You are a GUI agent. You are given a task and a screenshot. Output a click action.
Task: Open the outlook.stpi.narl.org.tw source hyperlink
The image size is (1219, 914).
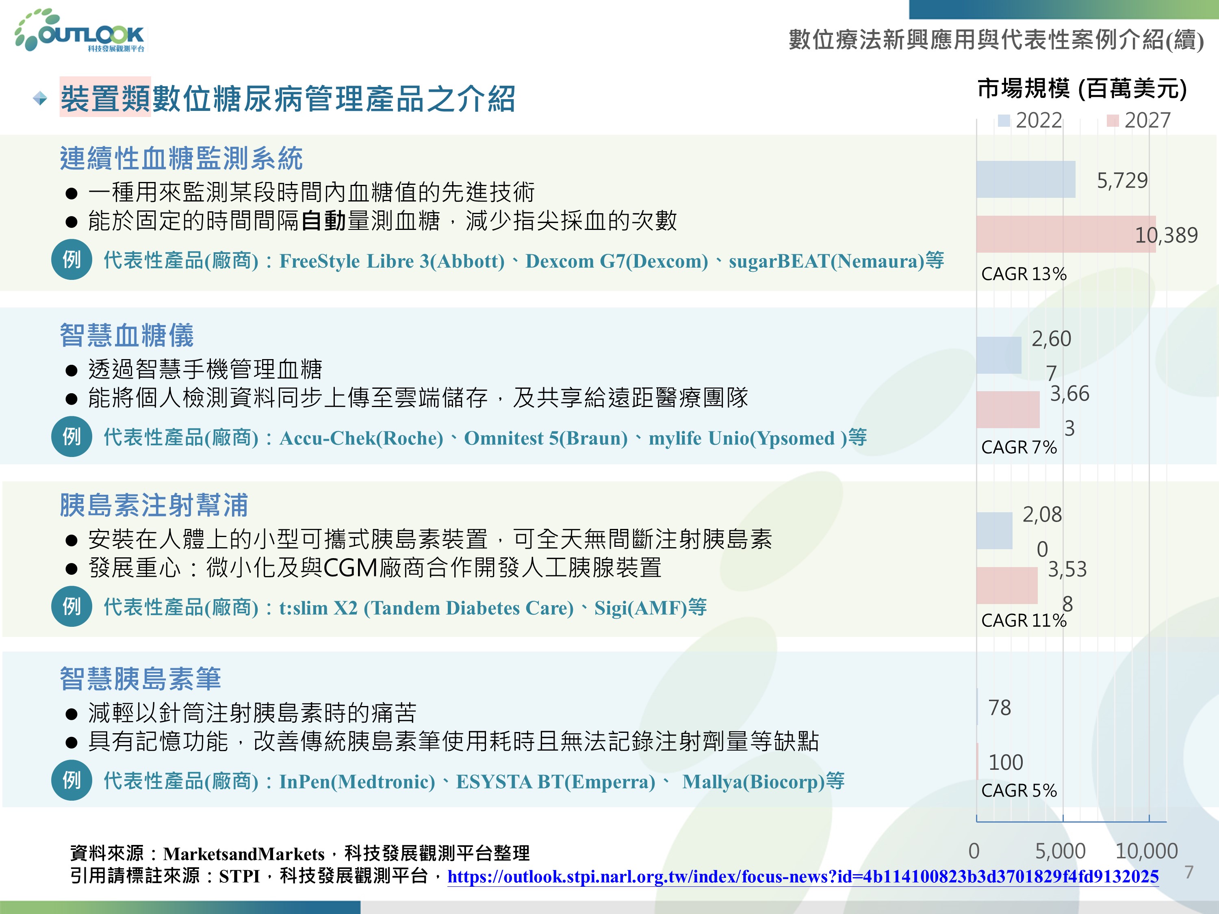(803, 877)
